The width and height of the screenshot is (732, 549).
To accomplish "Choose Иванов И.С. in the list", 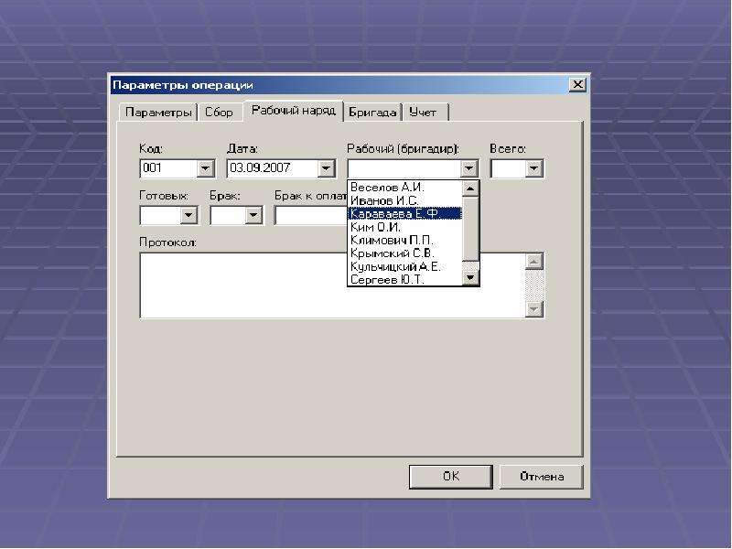I will pyautogui.click(x=404, y=200).
